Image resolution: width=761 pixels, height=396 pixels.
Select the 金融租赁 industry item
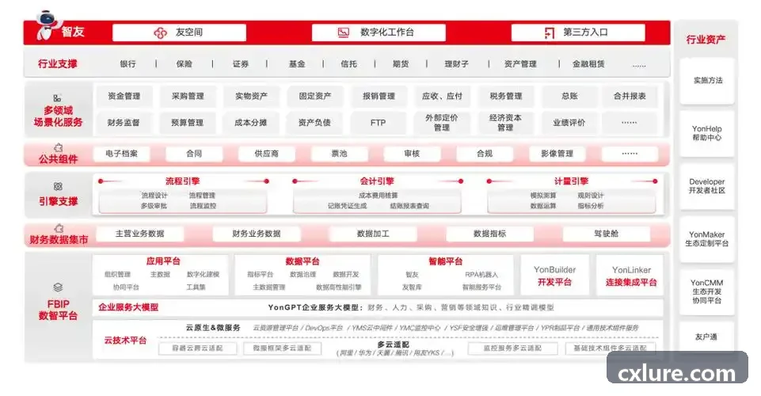click(x=588, y=63)
